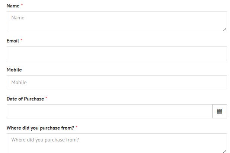
Task: Click the 'Mobile' placeholder text
Action: [19, 82]
